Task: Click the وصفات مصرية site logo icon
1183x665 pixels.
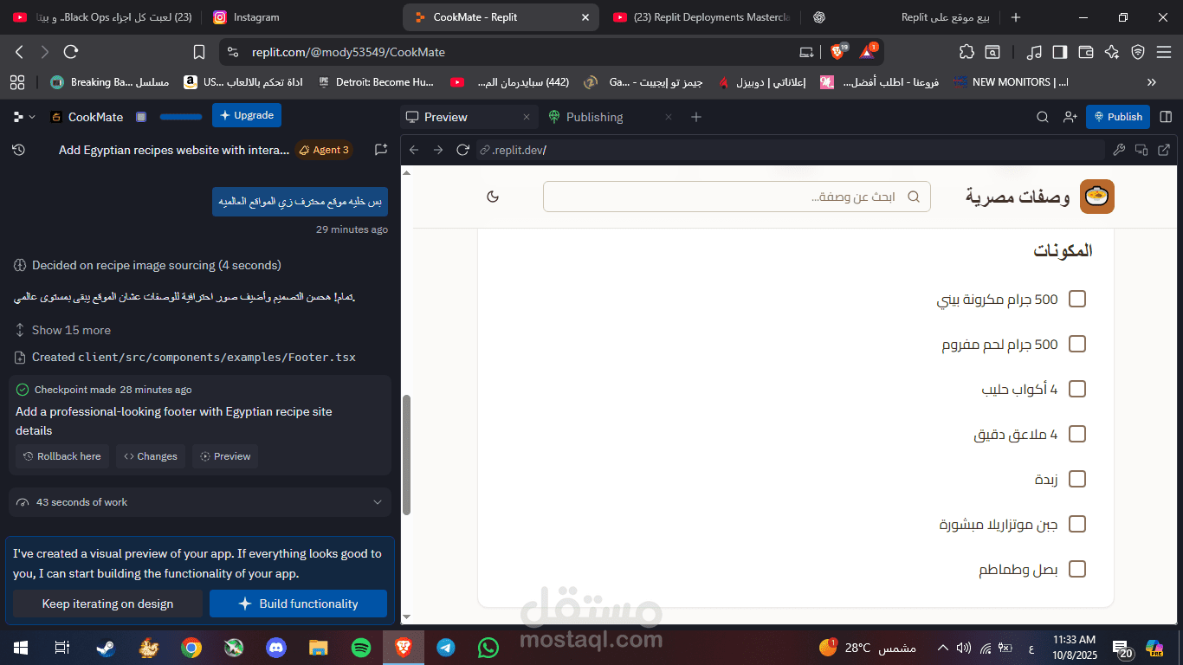Action: [1097, 197]
